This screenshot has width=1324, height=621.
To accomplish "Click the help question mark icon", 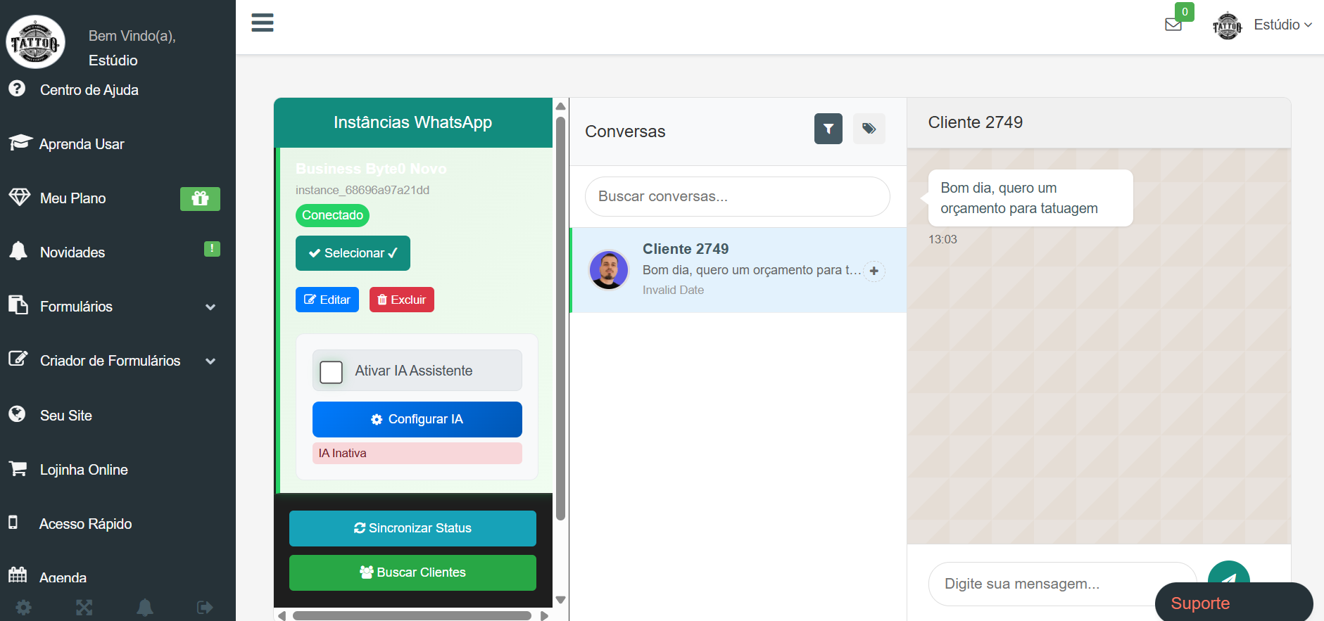I will [x=17, y=89].
